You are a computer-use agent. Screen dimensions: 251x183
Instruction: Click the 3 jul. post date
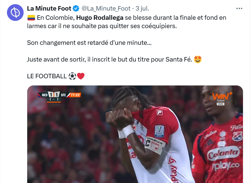click(142, 9)
